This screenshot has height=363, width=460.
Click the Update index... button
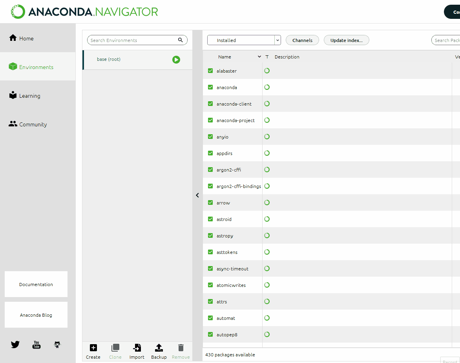click(347, 40)
